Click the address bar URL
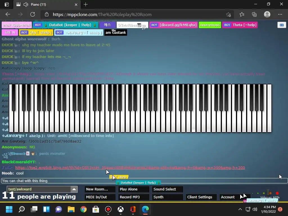288x216 pixels. pos(102,15)
